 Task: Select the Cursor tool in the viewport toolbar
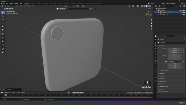tap(3, 16)
